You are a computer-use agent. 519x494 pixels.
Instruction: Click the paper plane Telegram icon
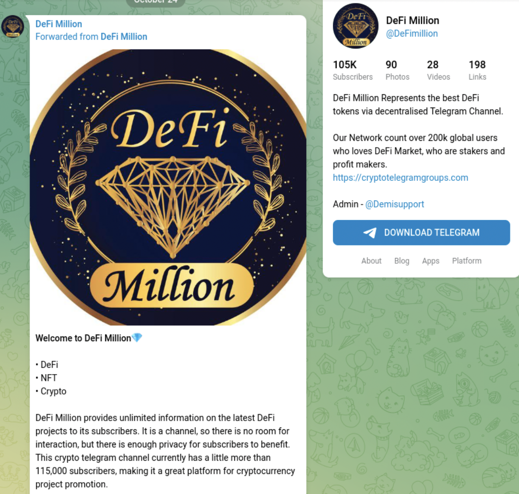coord(370,233)
